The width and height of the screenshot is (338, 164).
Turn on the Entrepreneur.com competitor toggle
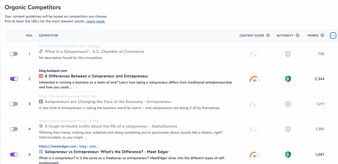click(x=14, y=104)
